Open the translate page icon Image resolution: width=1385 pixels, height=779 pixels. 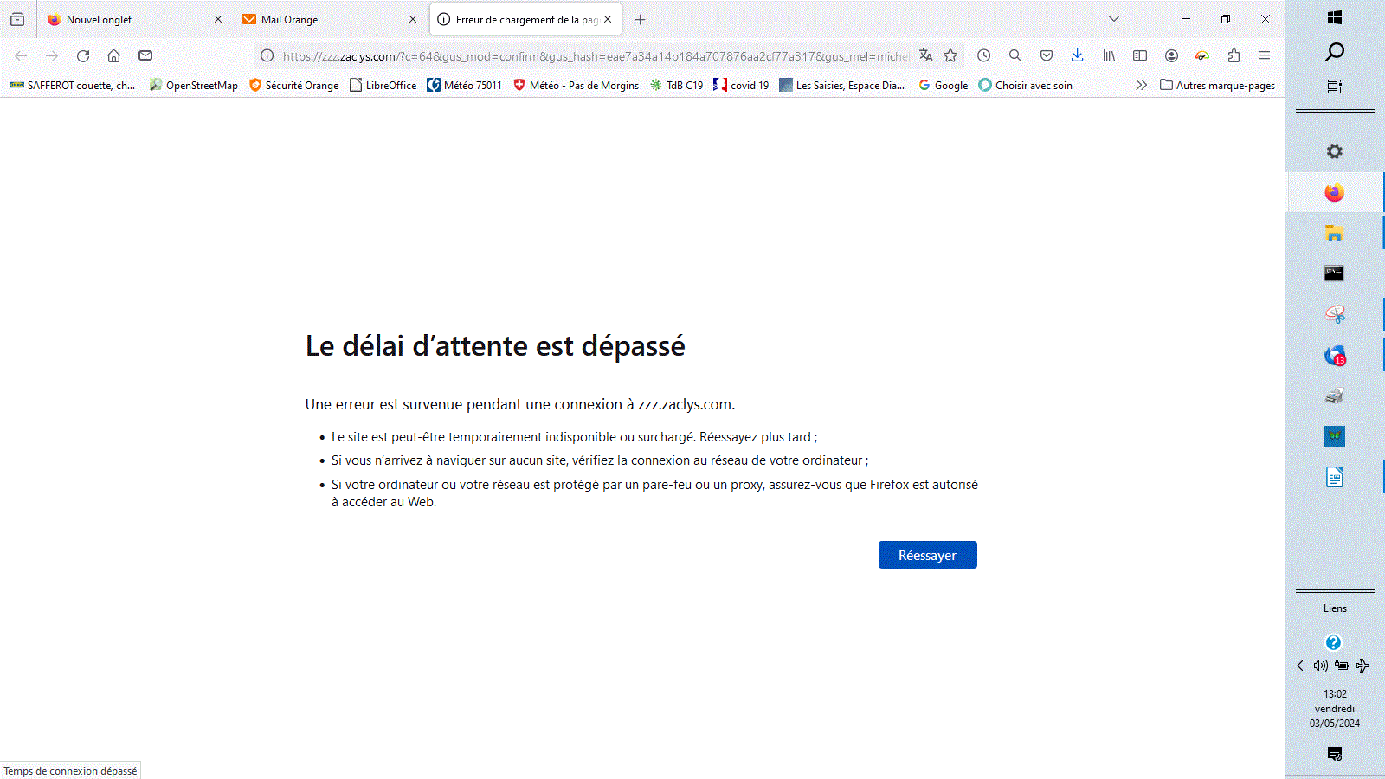point(925,55)
